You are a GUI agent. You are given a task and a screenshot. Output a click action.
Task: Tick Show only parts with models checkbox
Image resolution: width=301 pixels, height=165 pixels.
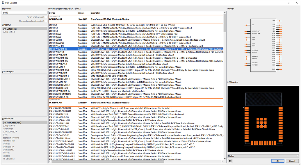click(x=46, y=21)
